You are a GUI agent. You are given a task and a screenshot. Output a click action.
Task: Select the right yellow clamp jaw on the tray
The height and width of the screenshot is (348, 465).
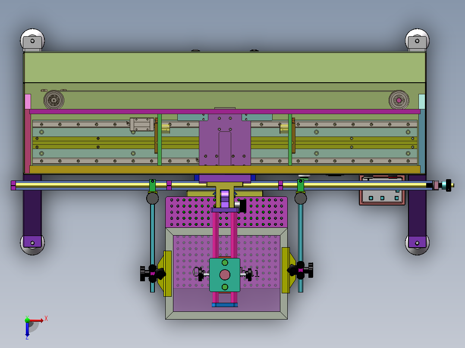pos(288,270)
